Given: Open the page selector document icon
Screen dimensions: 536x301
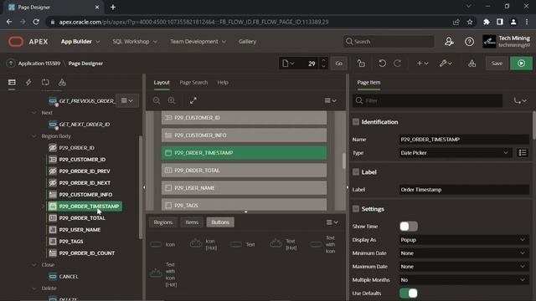Looking at the screenshot, I should [x=288, y=64].
